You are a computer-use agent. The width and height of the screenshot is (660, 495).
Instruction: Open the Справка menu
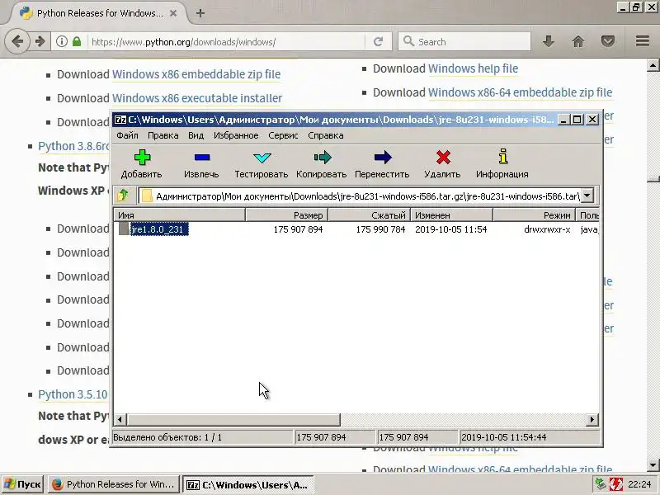(325, 135)
